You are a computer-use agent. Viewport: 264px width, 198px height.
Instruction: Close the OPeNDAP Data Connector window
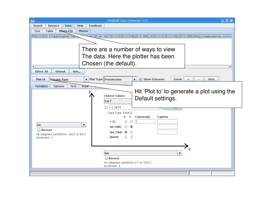click(231, 21)
